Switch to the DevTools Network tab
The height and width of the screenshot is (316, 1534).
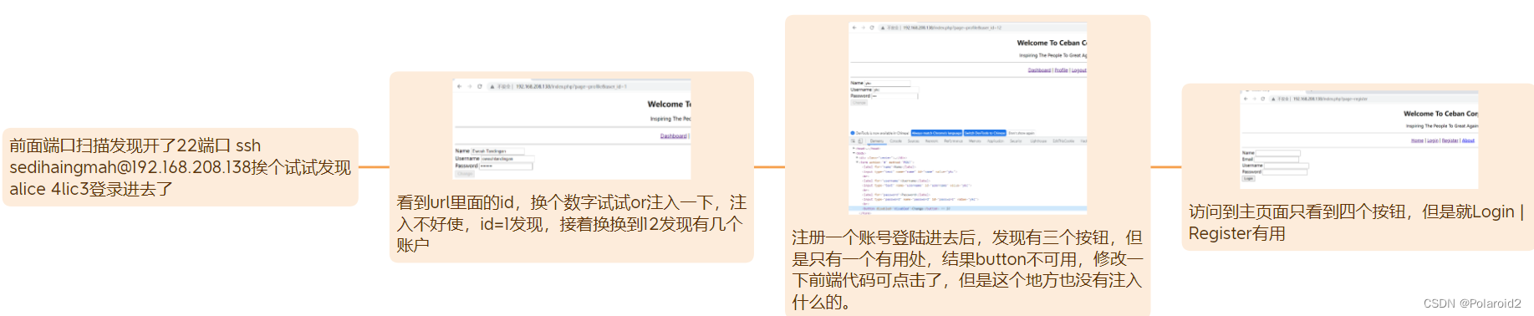pos(931,141)
